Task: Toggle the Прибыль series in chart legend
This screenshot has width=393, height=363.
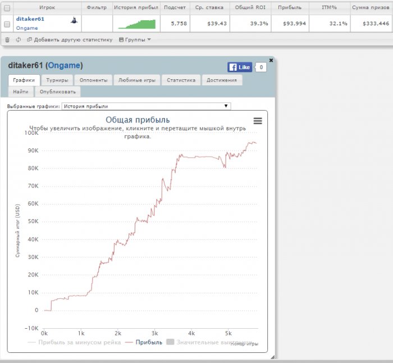Action: tap(145, 342)
